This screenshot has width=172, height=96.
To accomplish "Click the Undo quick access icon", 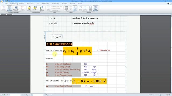I will [x=11, y=1].
